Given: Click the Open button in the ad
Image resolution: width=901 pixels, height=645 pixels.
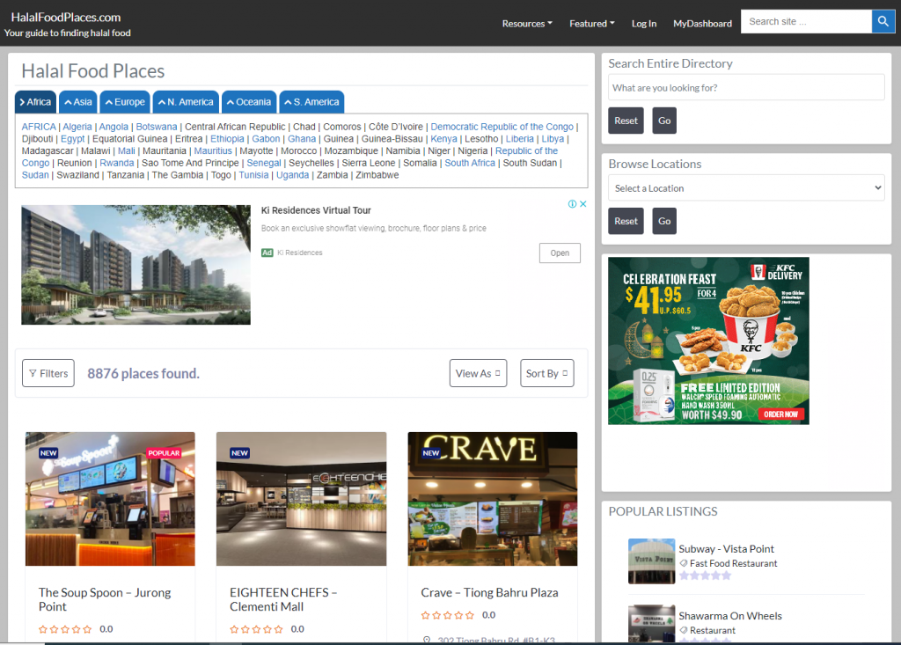Looking at the screenshot, I should [x=560, y=253].
